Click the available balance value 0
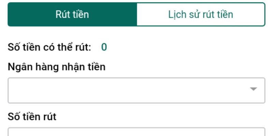 click(x=104, y=47)
